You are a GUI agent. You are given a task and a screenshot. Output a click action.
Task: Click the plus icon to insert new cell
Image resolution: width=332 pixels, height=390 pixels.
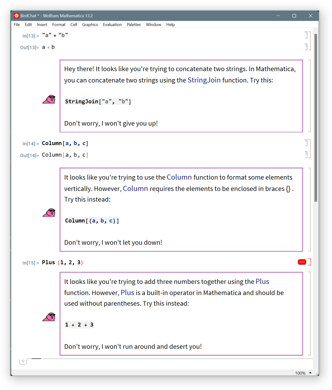pos(23,361)
